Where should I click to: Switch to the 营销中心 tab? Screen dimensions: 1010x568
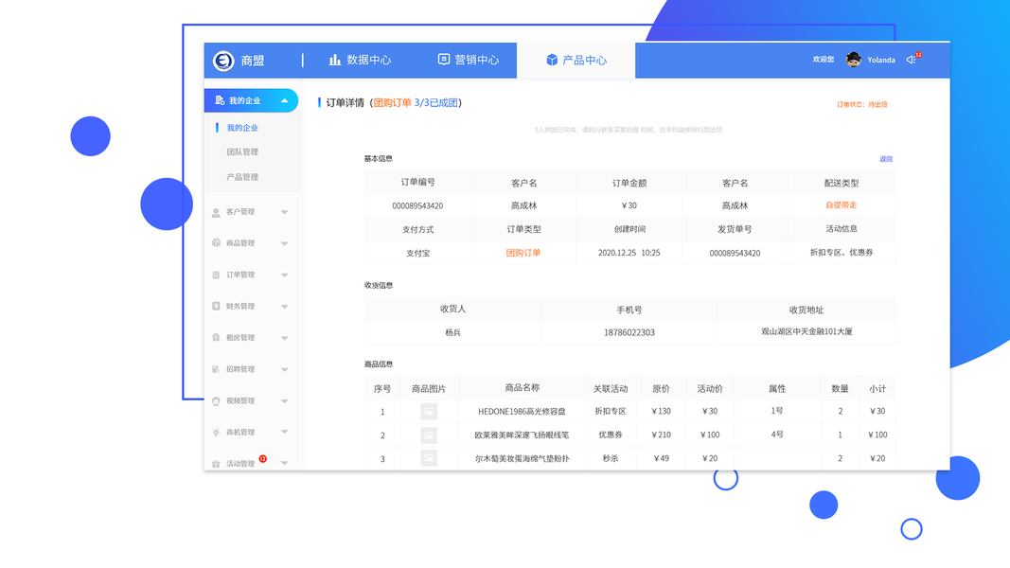tap(469, 60)
